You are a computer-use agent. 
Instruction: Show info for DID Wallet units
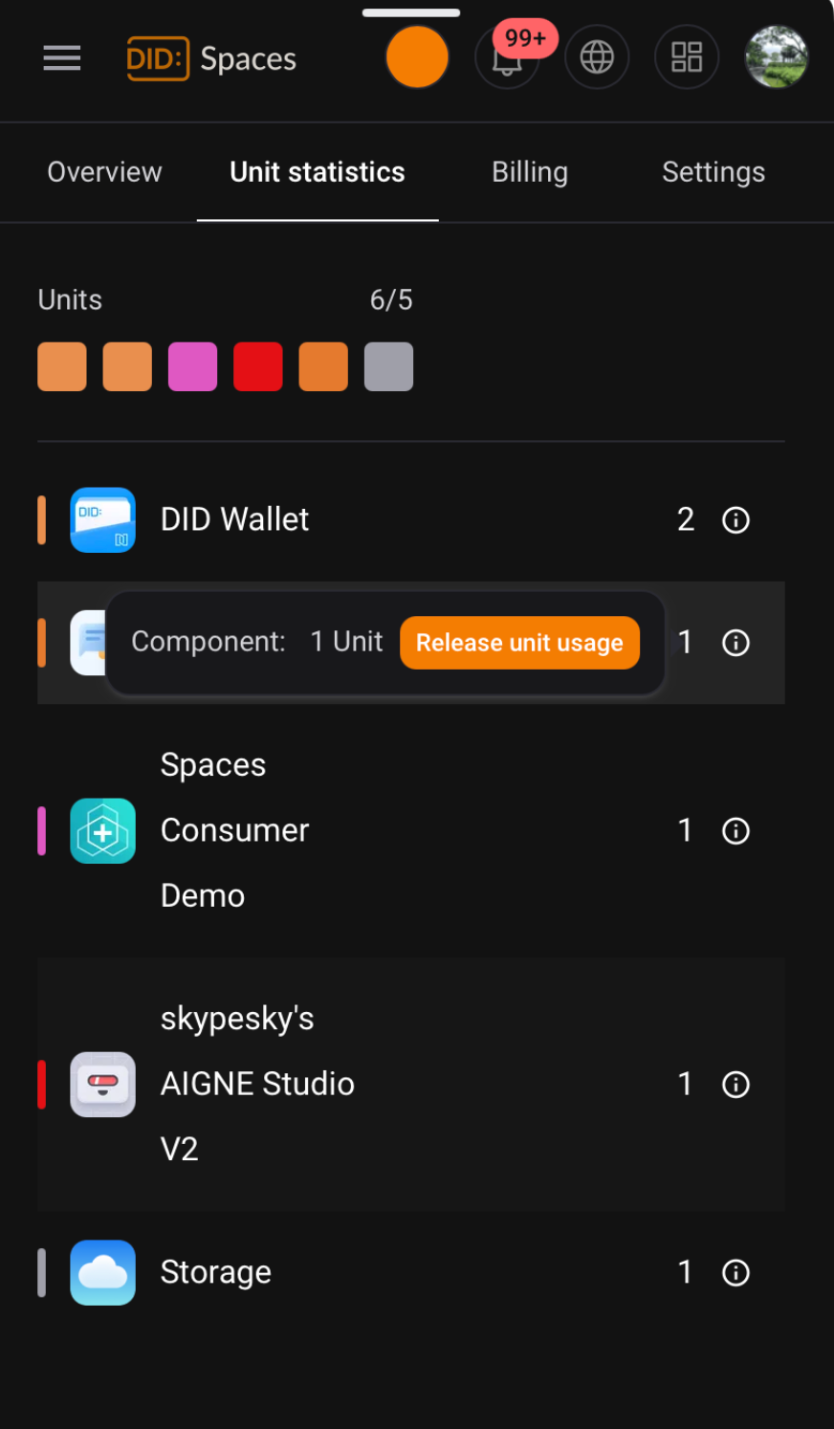pos(735,520)
